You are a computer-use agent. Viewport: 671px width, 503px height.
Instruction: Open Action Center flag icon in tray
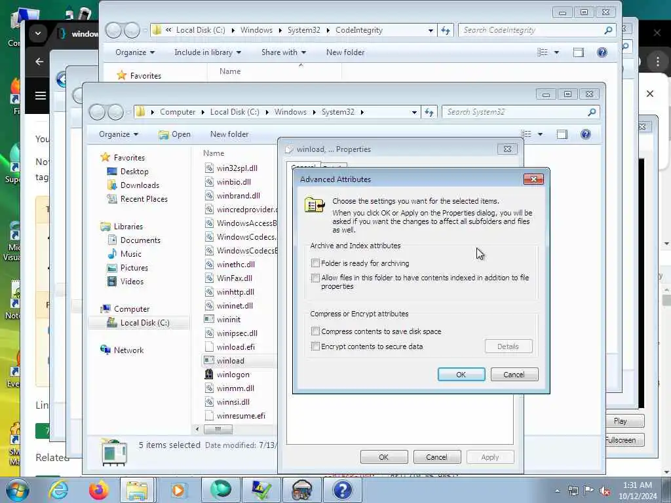coord(589,491)
